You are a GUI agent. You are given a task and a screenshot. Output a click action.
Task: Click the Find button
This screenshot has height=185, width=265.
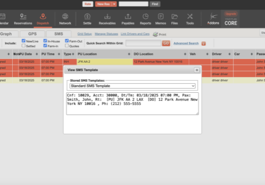(x=155, y=4)
